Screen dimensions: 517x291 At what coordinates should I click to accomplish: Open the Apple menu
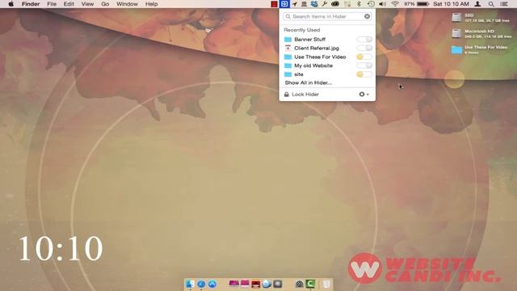coord(11,4)
